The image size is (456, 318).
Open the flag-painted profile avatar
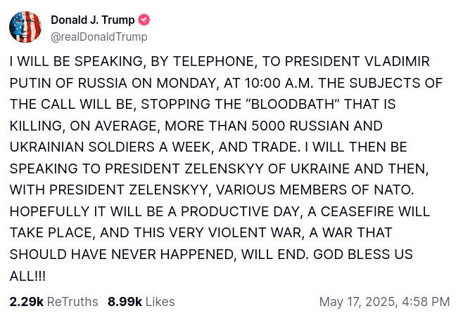[x=25, y=27]
